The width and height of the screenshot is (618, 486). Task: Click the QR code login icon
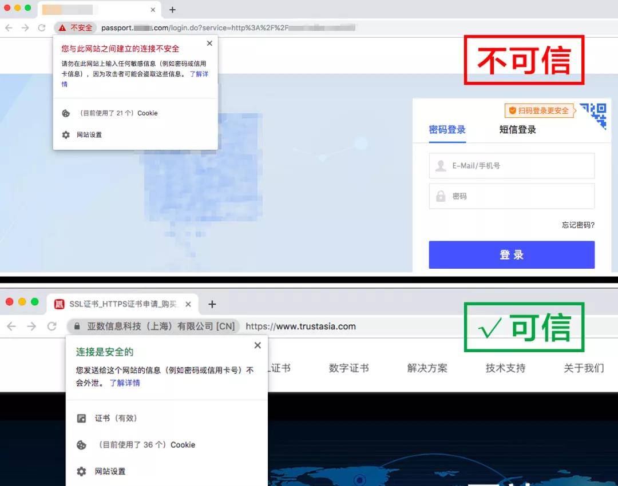594,115
